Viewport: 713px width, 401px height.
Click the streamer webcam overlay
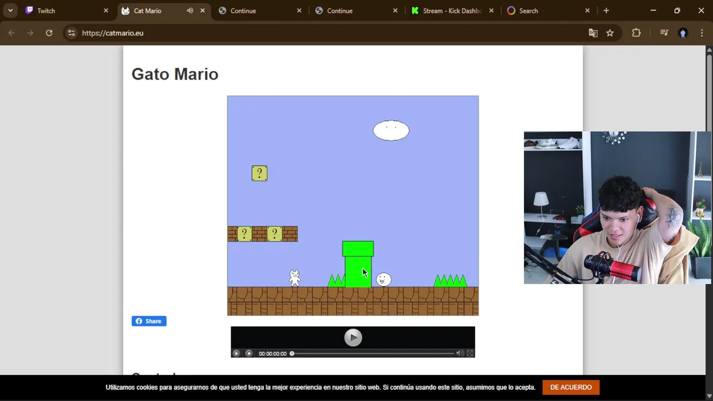[x=617, y=208]
